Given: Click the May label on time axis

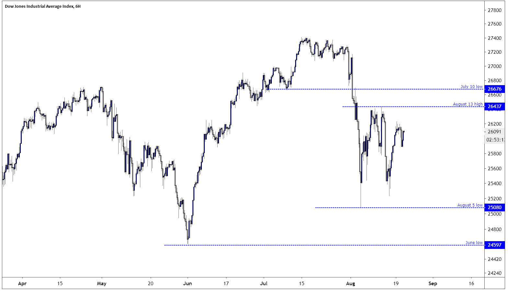Looking at the screenshot, I should (x=102, y=284).
